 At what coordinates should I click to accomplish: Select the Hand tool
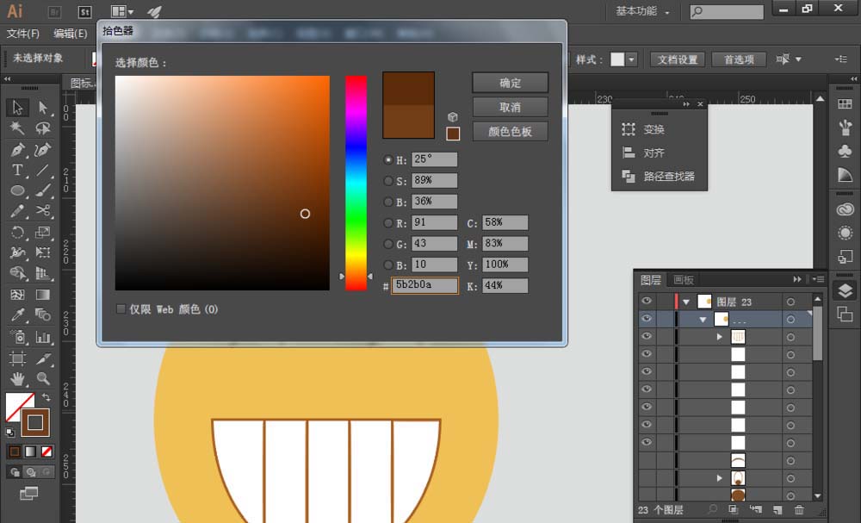[17, 378]
